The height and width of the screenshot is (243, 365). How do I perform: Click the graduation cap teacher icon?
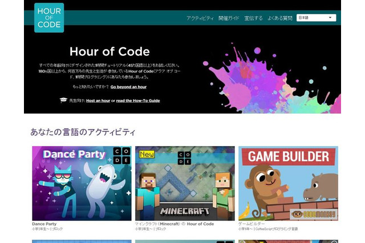pyautogui.click(x=63, y=100)
